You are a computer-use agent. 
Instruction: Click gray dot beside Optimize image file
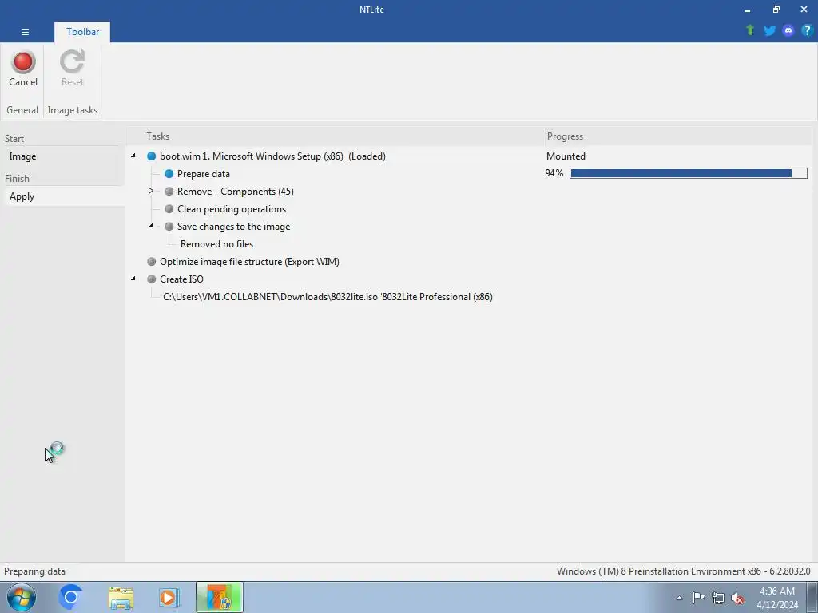[x=151, y=262]
